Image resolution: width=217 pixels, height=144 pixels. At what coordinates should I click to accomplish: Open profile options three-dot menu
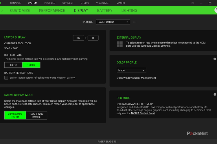tap(135, 22)
